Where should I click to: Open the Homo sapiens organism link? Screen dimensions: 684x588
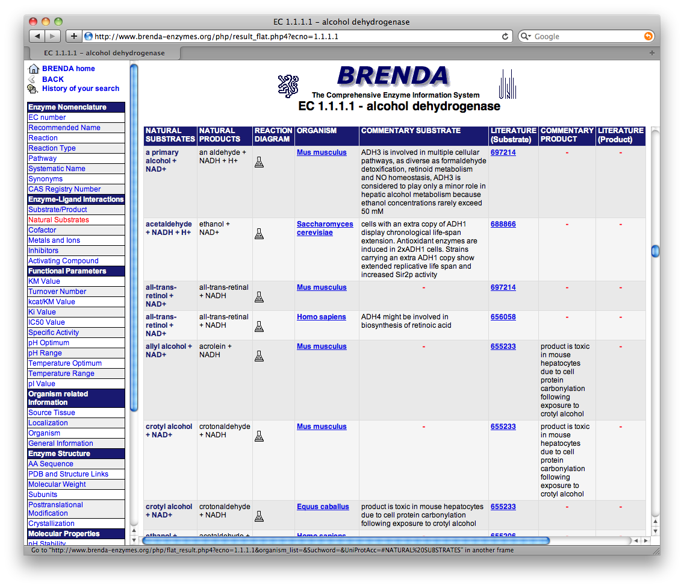click(x=322, y=317)
